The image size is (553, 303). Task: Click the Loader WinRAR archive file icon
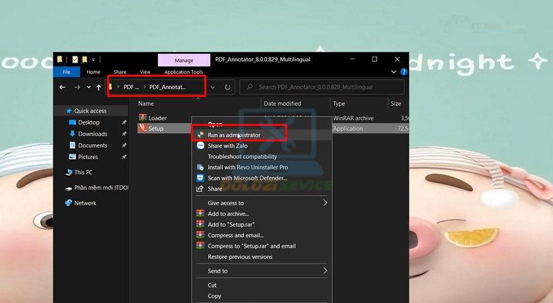pyautogui.click(x=142, y=118)
